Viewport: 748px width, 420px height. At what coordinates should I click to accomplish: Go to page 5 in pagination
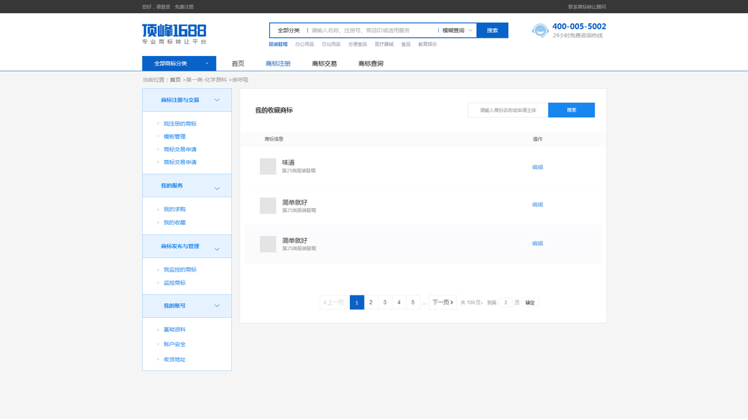[413, 302]
